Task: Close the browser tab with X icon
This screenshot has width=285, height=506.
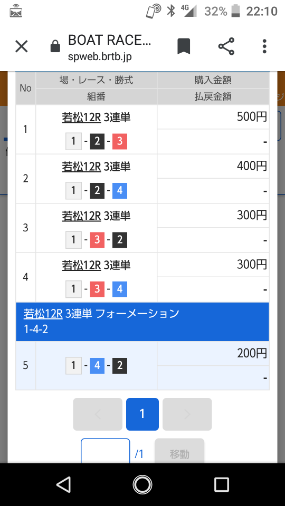Action: 22,46
